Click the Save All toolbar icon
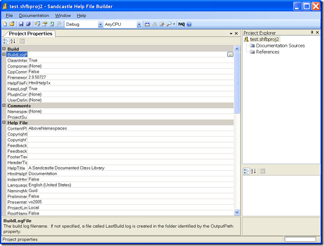The width and height of the screenshot is (324, 246). [28, 24]
